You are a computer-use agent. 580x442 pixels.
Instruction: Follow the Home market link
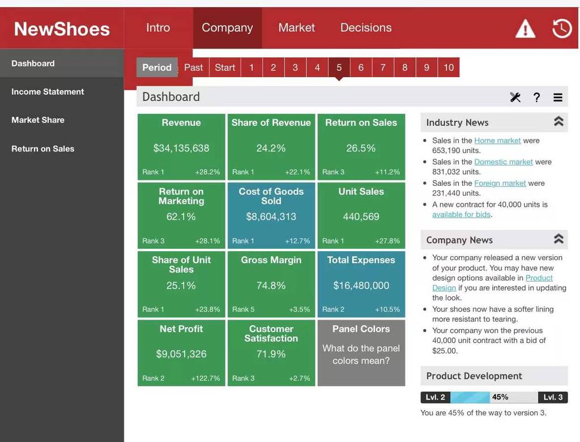coord(497,141)
